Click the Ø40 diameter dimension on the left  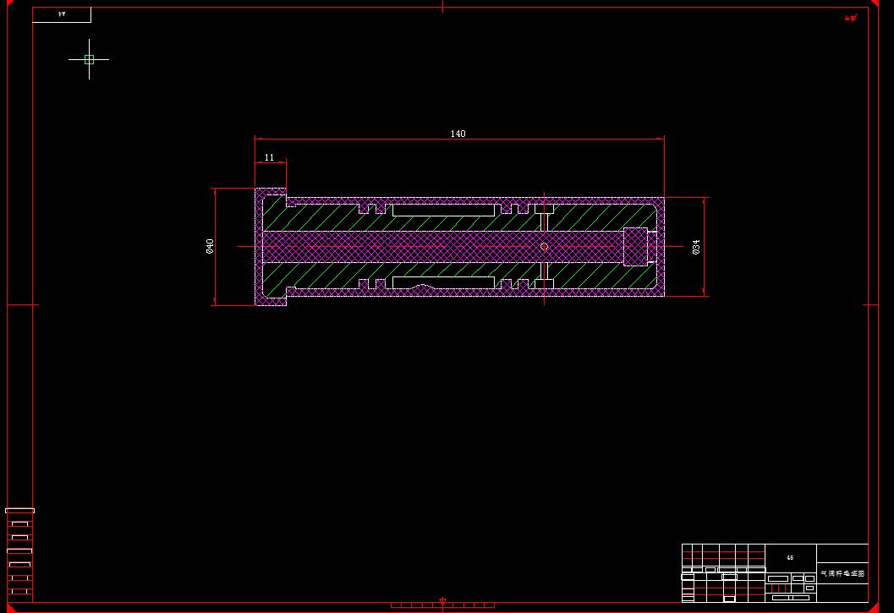tap(211, 246)
